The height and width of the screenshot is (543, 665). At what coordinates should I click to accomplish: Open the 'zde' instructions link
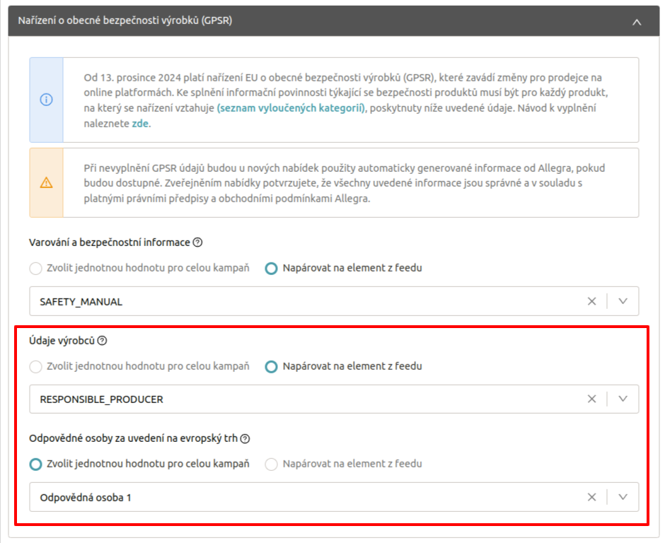tap(140, 123)
